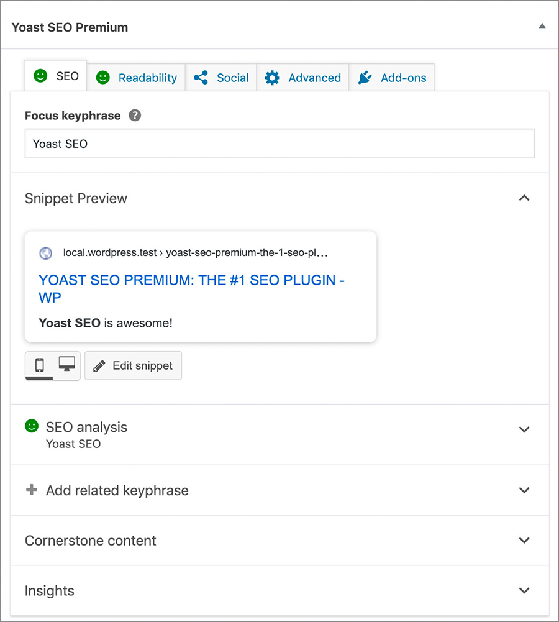Switch snippet preview to mobile view
559x622 pixels.
click(x=39, y=365)
